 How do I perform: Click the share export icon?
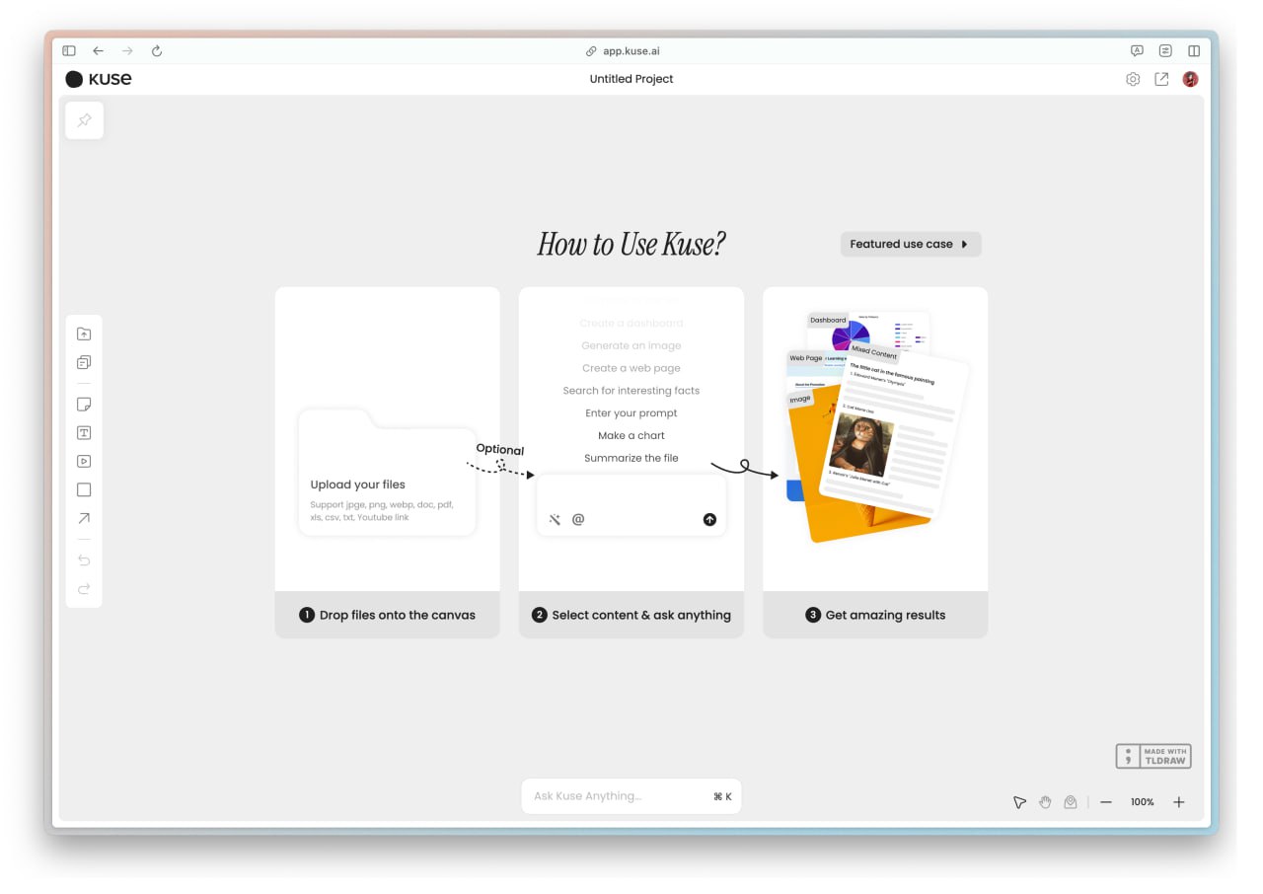coord(1161,79)
